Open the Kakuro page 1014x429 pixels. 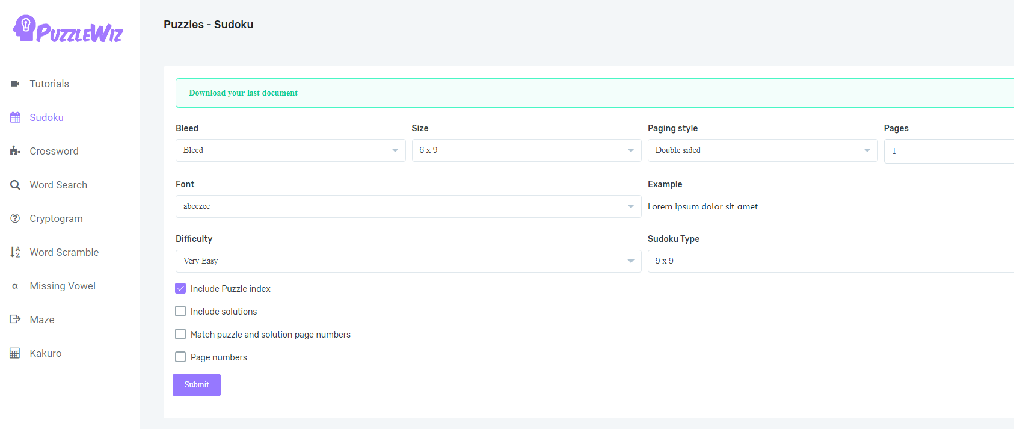(46, 353)
